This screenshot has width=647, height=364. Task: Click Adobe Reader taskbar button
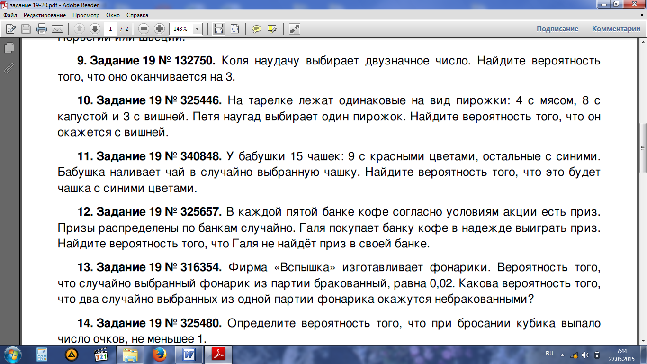tap(218, 355)
